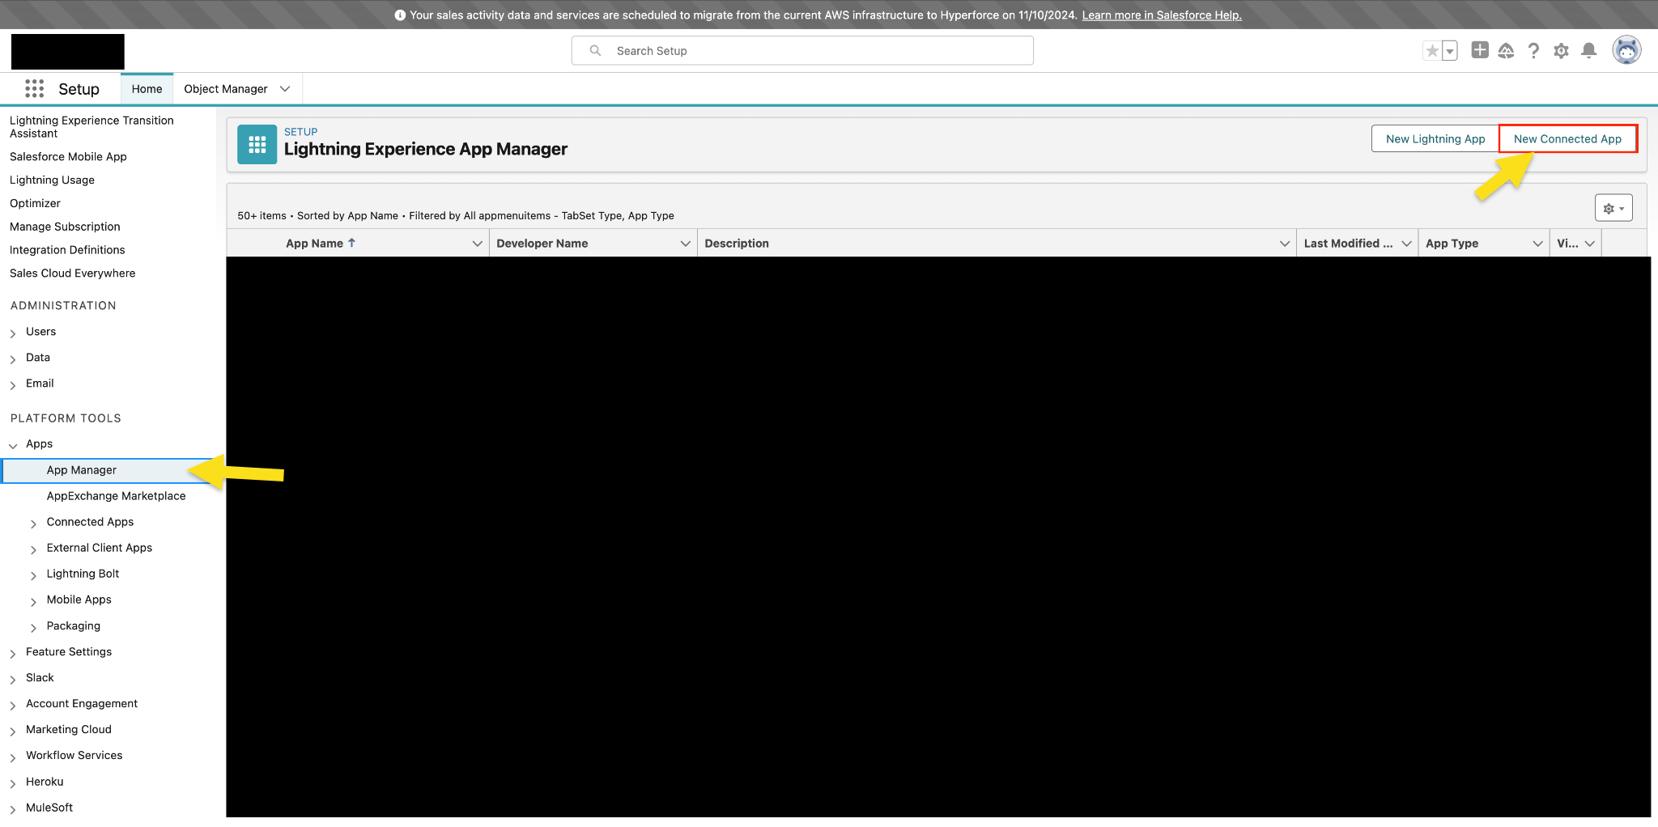Expand the Lightning Bolt node
The image size is (1658, 827).
point(33,575)
